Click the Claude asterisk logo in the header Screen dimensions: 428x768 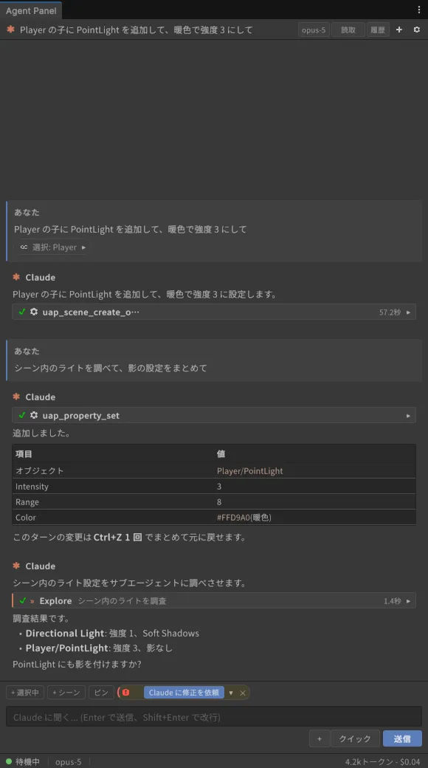10,30
